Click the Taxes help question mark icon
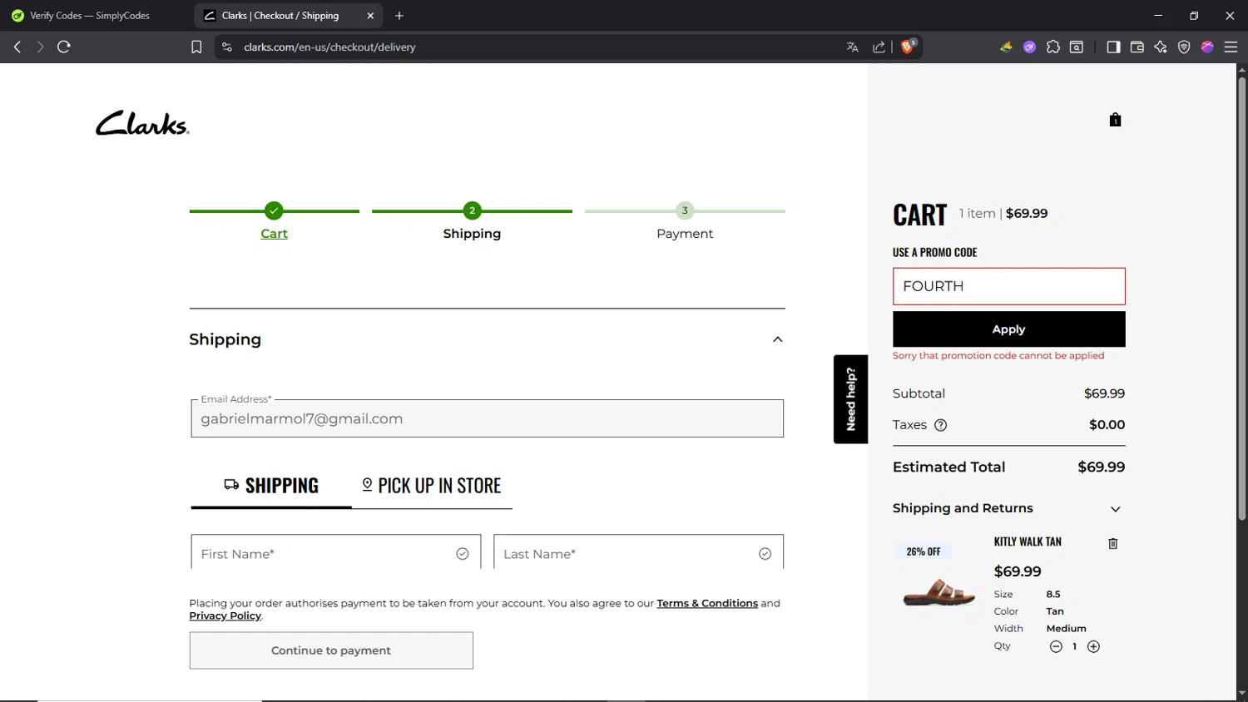The height and width of the screenshot is (702, 1248). tap(940, 425)
